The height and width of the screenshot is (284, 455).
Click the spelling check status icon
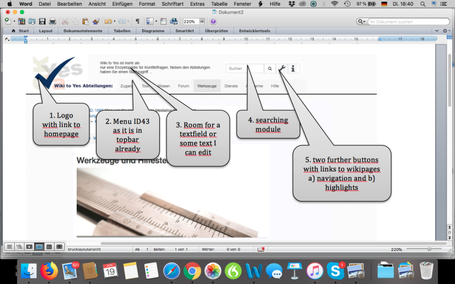(x=261, y=249)
